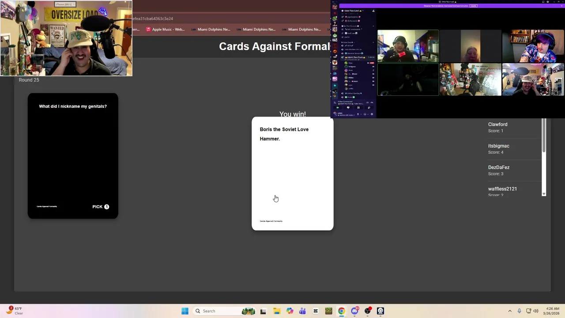Image resolution: width=565 pixels, height=318 pixels.
Task: Open the Windows Start menu
Action: pos(185,311)
